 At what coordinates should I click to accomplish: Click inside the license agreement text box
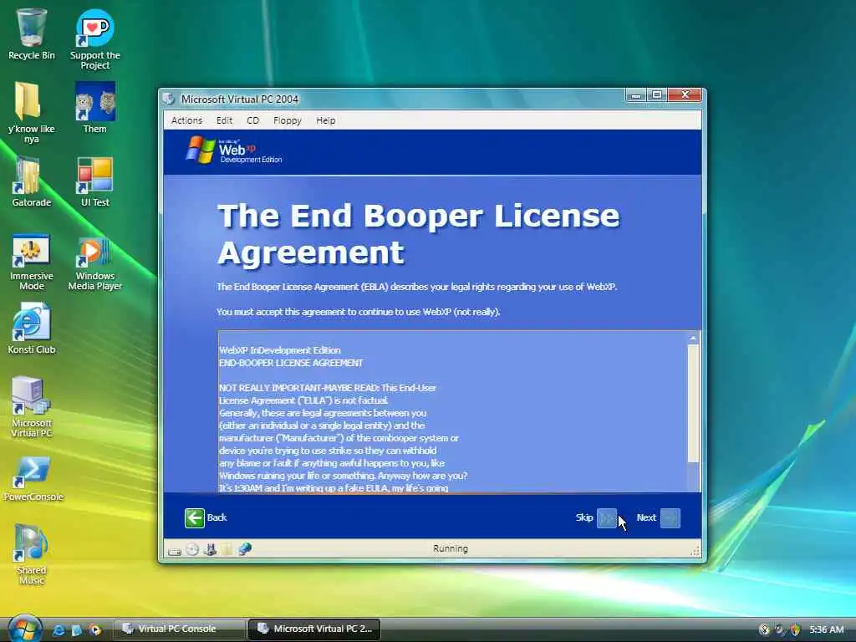[452, 411]
